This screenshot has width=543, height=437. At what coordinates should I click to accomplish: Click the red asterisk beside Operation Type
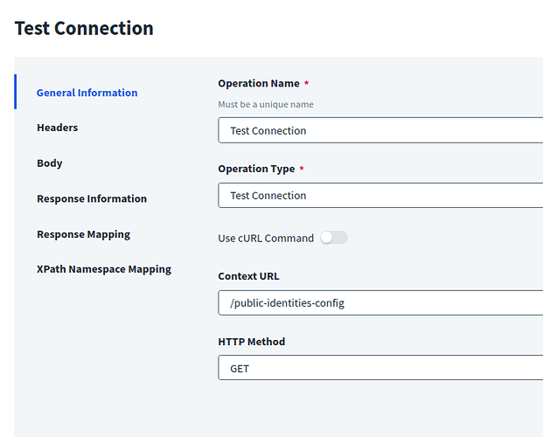(x=303, y=169)
